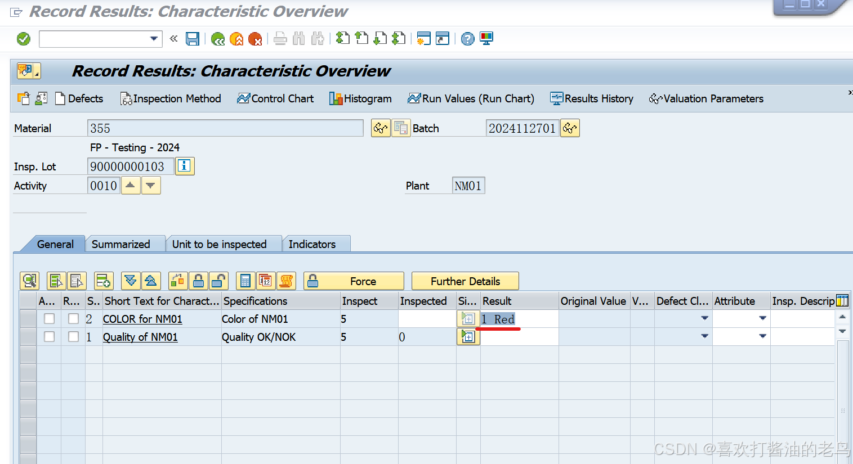Click the red Cancel icon
853x464 pixels.
[255, 39]
